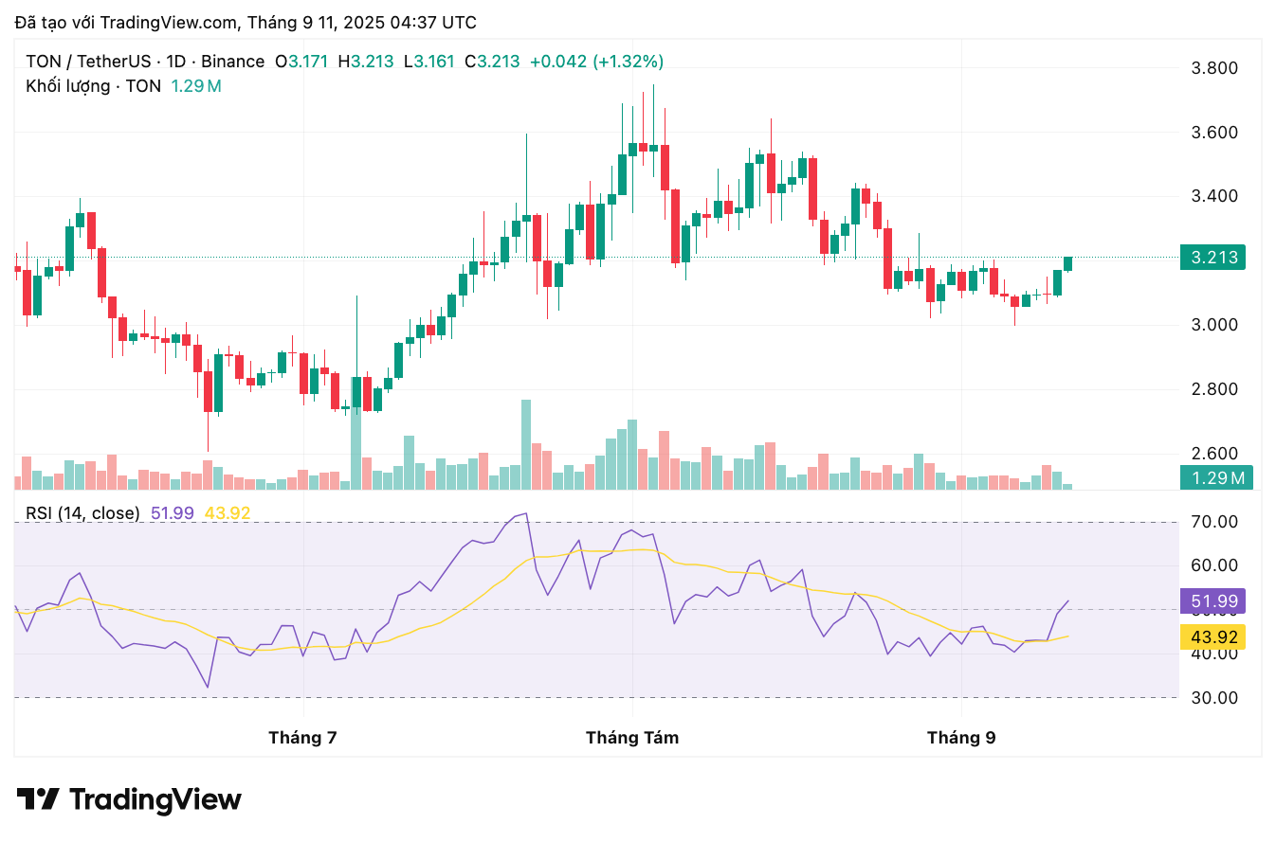The width and height of the screenshot is (1276, 842).
Task: Click the 30.00 RSI axis level
Action: point(1214,698)
